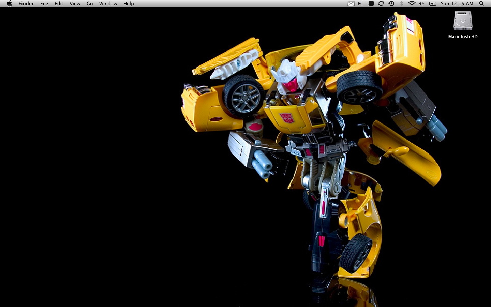Viewport: 491px width, 307px height.
Task: Click the memory chip status icon
Action: pyautogui.click(x=371, y=4)
